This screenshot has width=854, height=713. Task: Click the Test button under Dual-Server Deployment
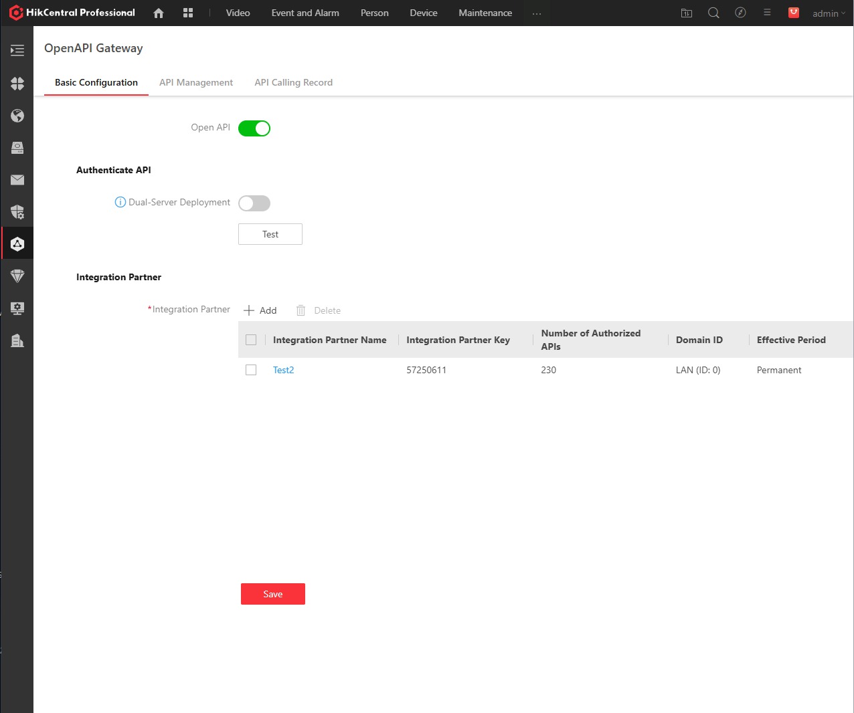coord(270,234)
